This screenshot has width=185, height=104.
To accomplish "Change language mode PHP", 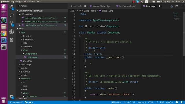I will click(162, 102).
